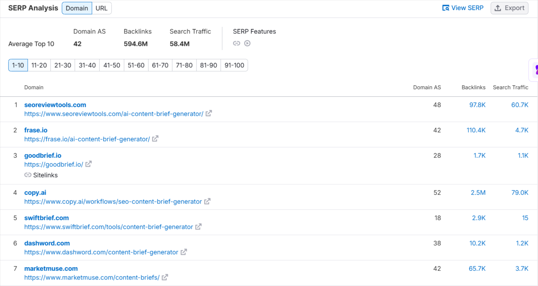Click seoreviewtools search traffic 60.7K
The width and height of the screenshot is (538, 286).
coord(520,105)
